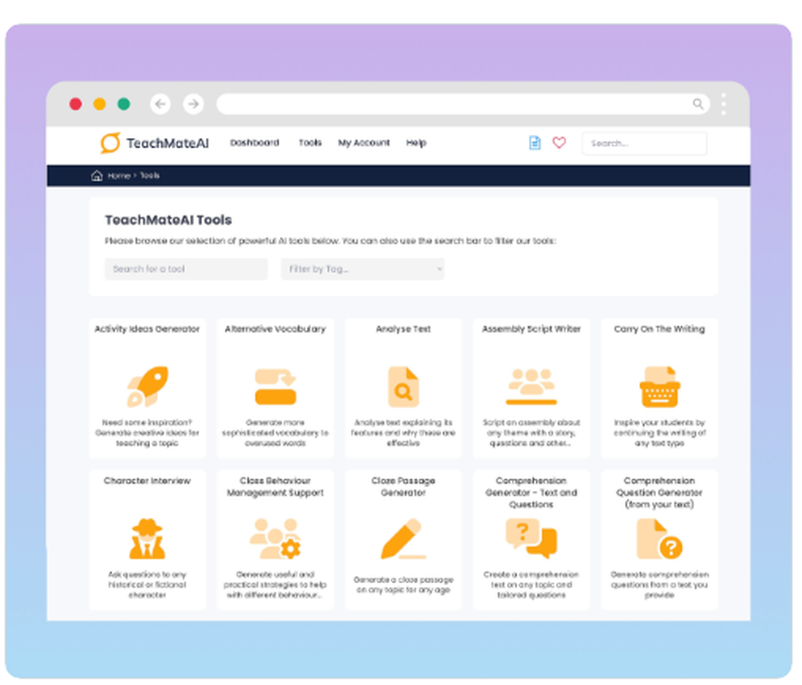The image size is (802, 685).
Task: Click the Carry On The Writing typewriter icon
Action: click(660, 387)
